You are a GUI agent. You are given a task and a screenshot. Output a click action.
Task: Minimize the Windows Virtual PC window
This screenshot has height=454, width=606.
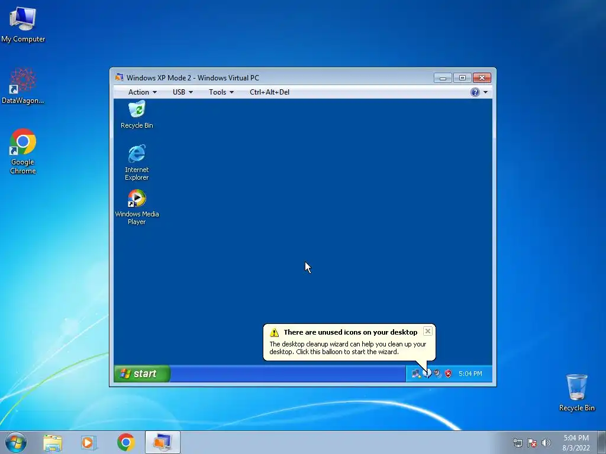(x=443, y=78)
